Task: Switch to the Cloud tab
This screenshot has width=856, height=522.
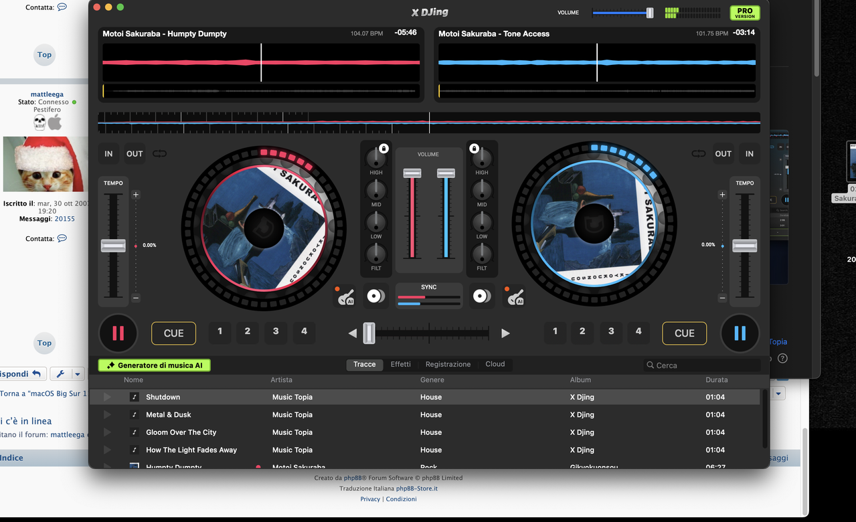Action: click(495, 365)
